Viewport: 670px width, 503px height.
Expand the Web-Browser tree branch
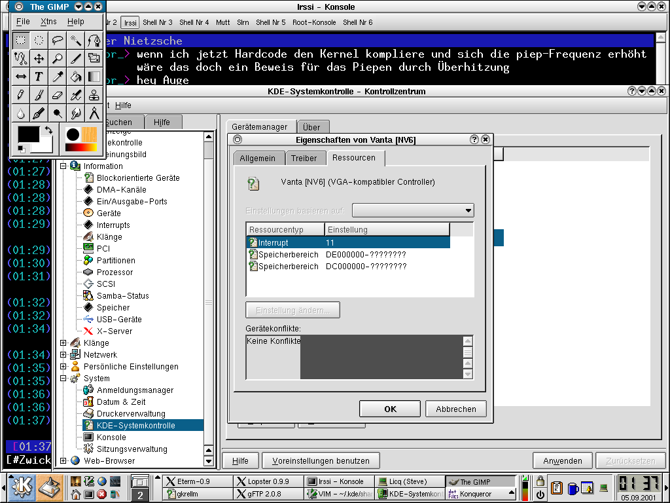pos(63,460)
